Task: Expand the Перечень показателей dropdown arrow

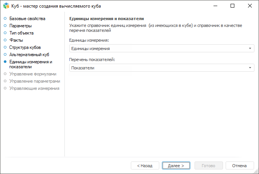Action: pyautogui.click(x=250, y=68)
